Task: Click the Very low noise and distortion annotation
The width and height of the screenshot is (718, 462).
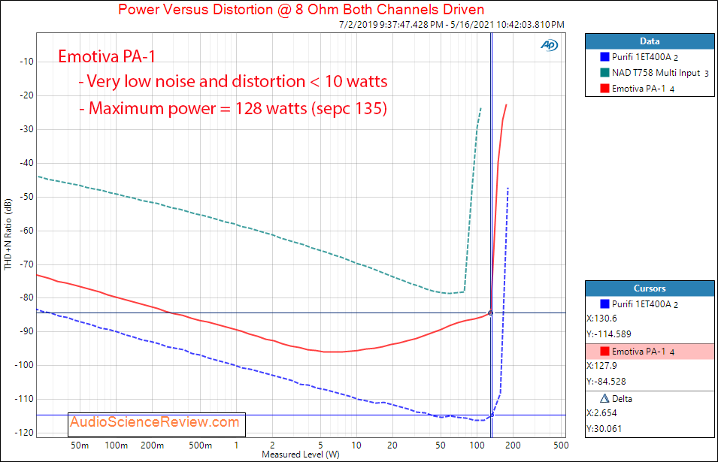Action: point(232,81)
